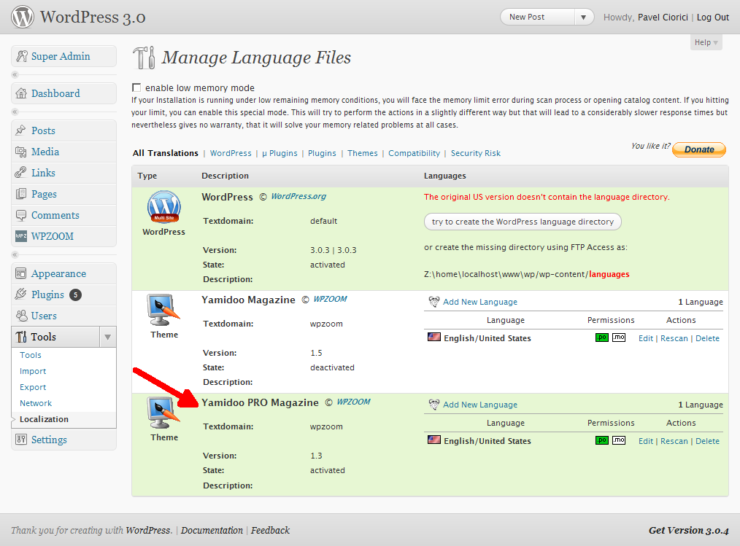Click the Dashboard house icon
740x546 pixels.
(21, 93)
